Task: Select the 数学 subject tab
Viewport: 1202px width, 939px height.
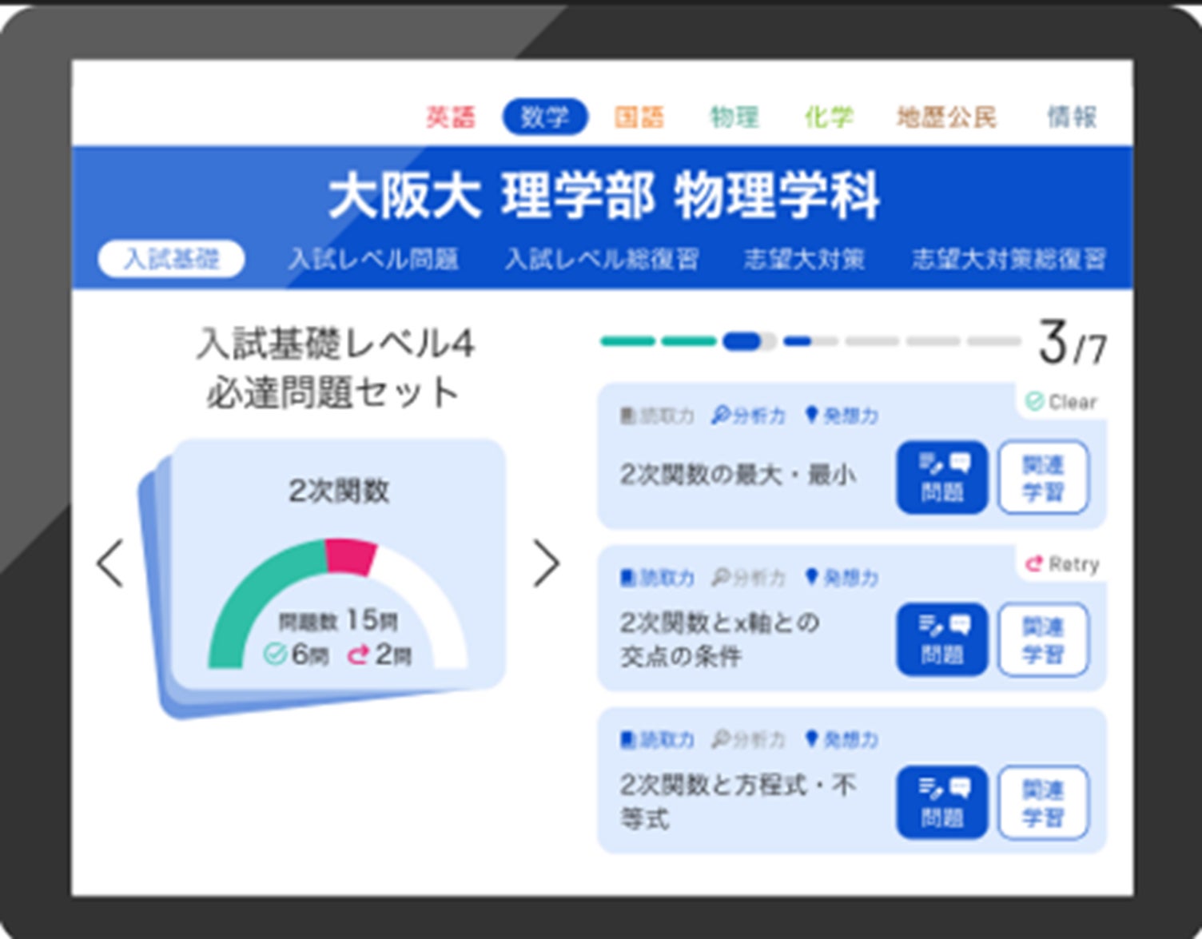Action: pyautogui.click(x=545, y=117)
